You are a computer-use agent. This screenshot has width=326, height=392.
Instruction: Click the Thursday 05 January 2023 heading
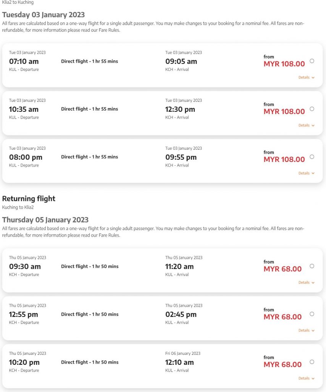pos(45,220)
